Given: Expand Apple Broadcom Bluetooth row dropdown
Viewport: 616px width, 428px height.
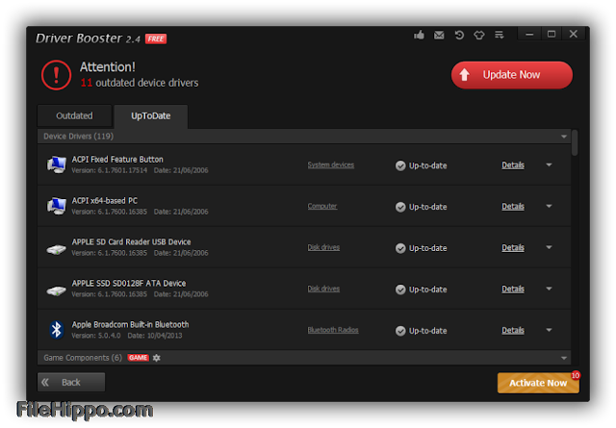Looking at the screenshot, I should click(x=550, y=330).
